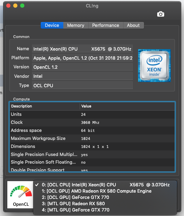The width and height of the screenshot is (184, 216).
Task: Click the Vendor field showing Intel
Action: click(x=82, y=76)
